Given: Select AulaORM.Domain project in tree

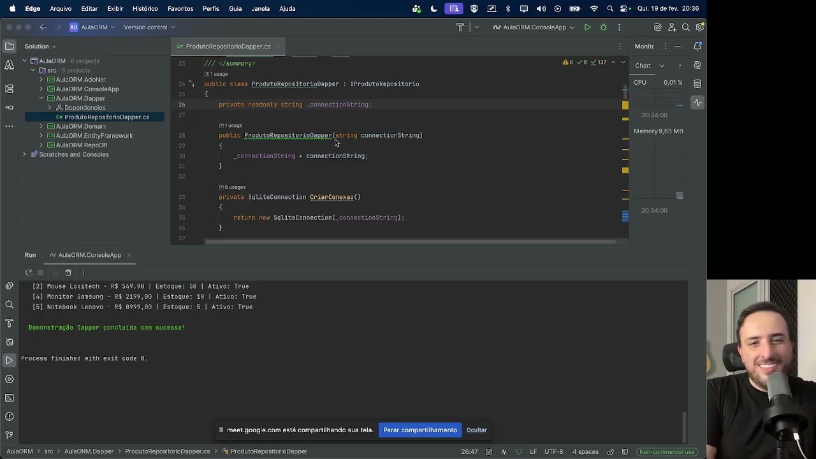Looking at the screenshot, I should click(x=81, y=126).
